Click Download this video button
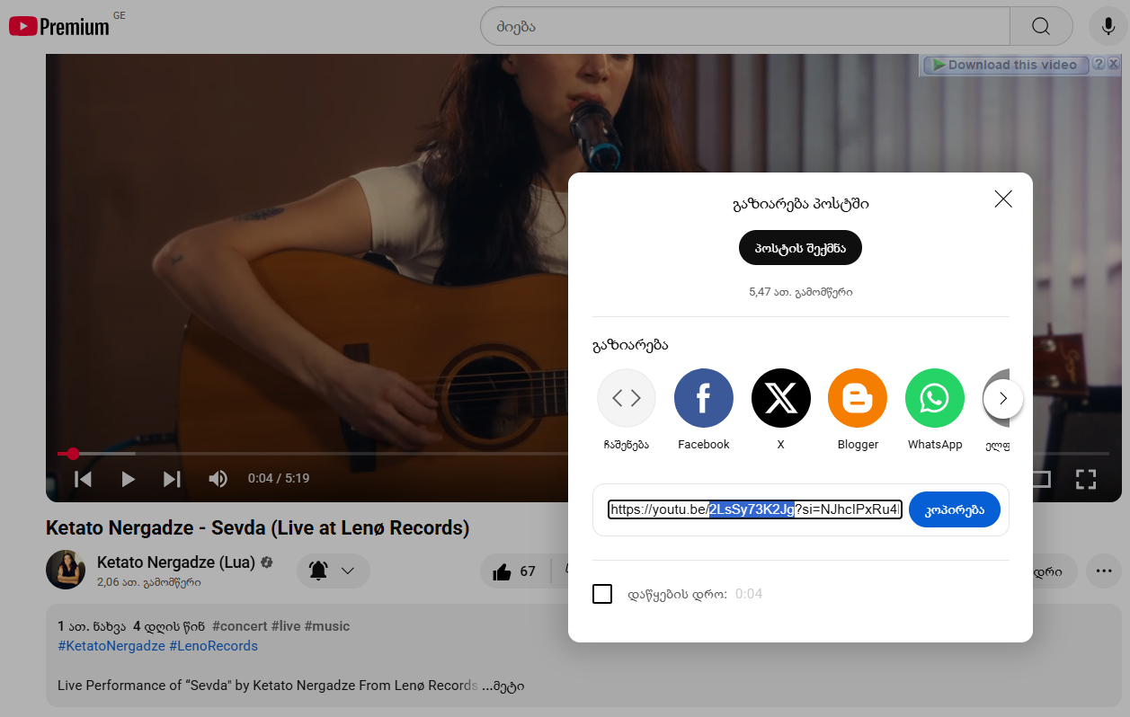The image size is (1130, 717). [1005, 65]
